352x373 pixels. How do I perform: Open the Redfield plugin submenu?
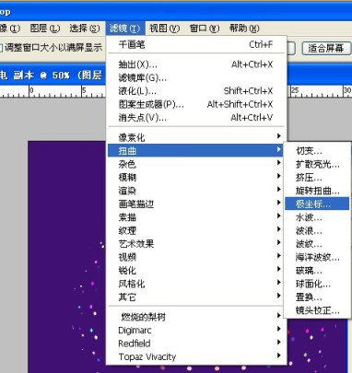tap(196, 344)
